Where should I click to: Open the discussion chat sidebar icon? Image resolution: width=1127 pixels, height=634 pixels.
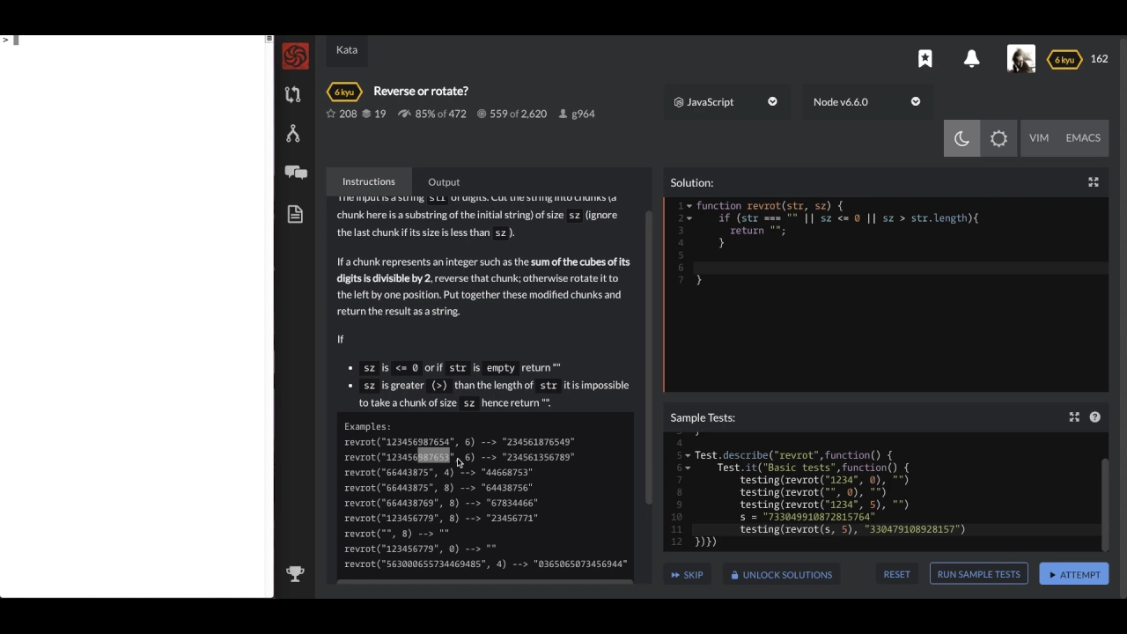pyautogui.click(x=296, y=173)
